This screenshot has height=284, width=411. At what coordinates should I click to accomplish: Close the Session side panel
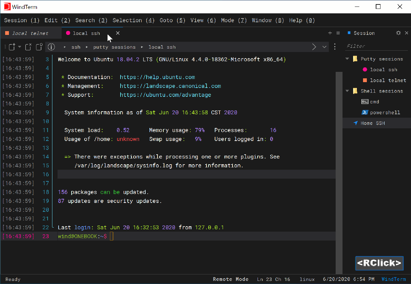[x=407, y=33]
